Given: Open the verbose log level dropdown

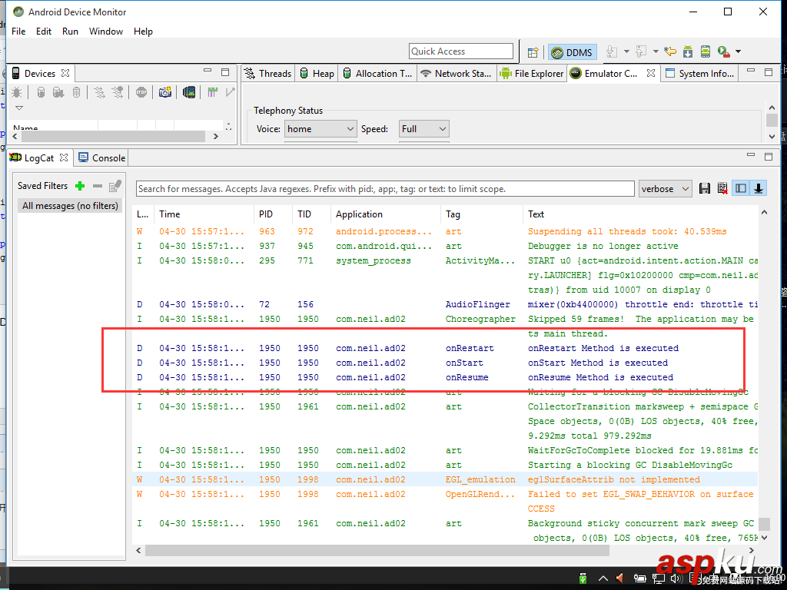Looking at the screenshot, I should pyautogui.click(x=666, y=189).
